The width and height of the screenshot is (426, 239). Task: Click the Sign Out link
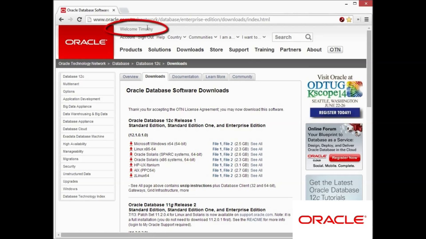[146, 37]
